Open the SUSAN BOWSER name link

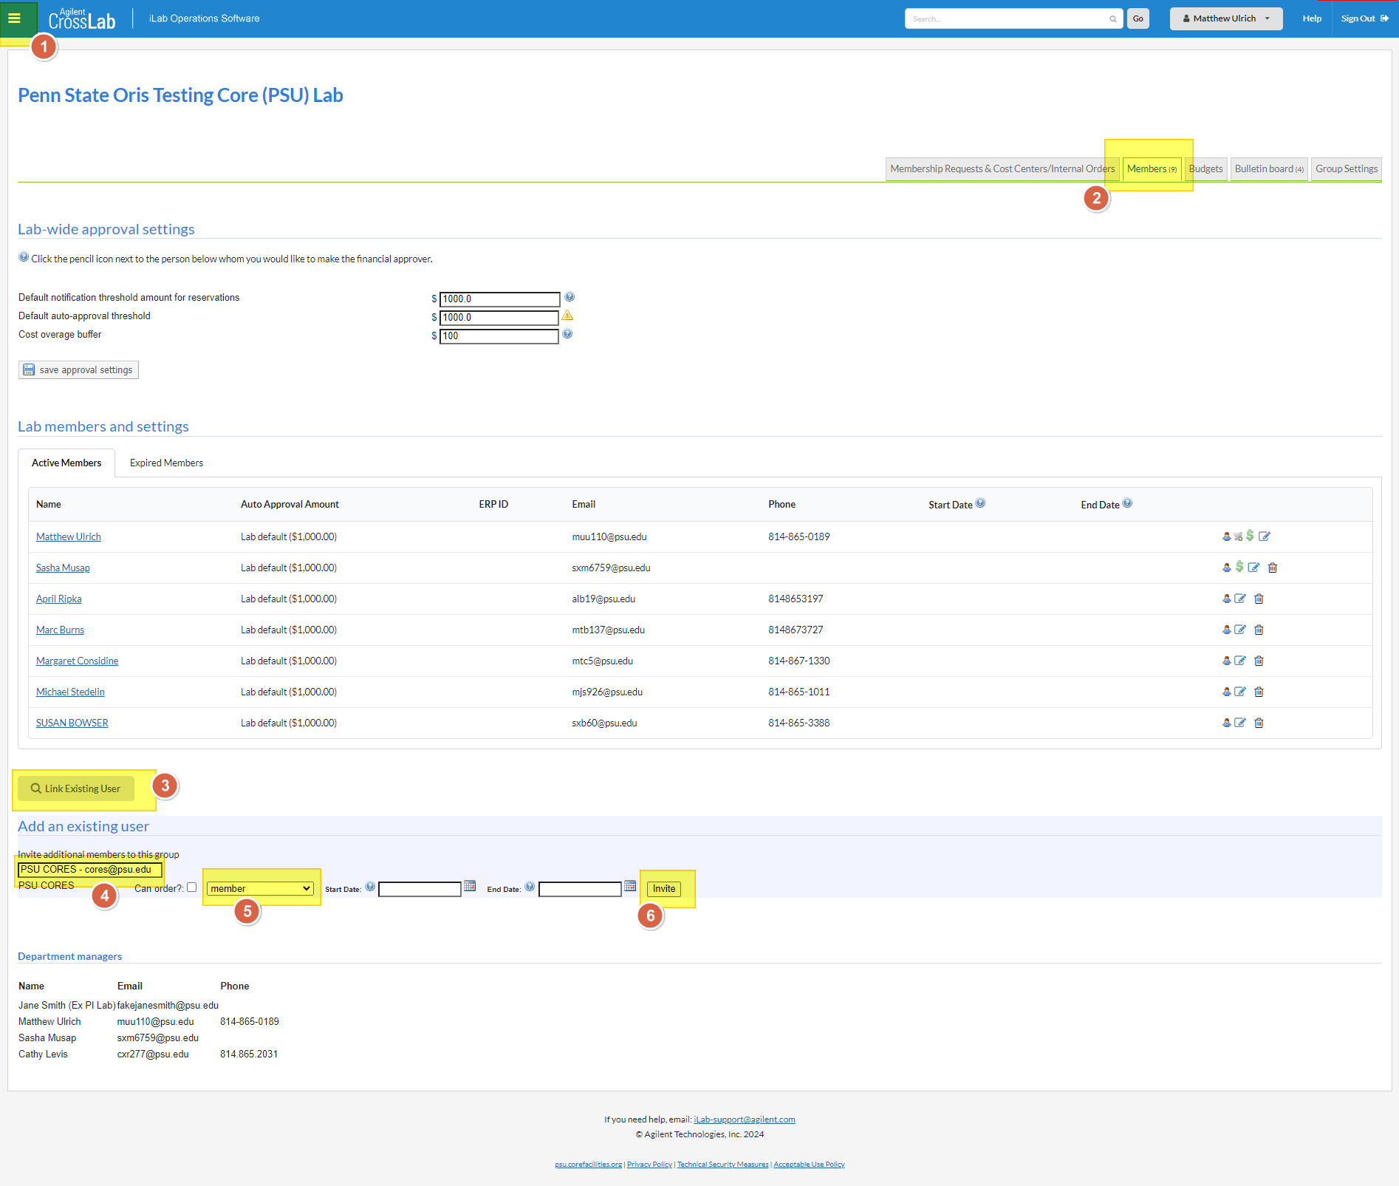point(72,723)
